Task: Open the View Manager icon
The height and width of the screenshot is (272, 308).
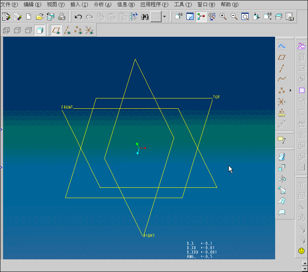Action: 290,17
